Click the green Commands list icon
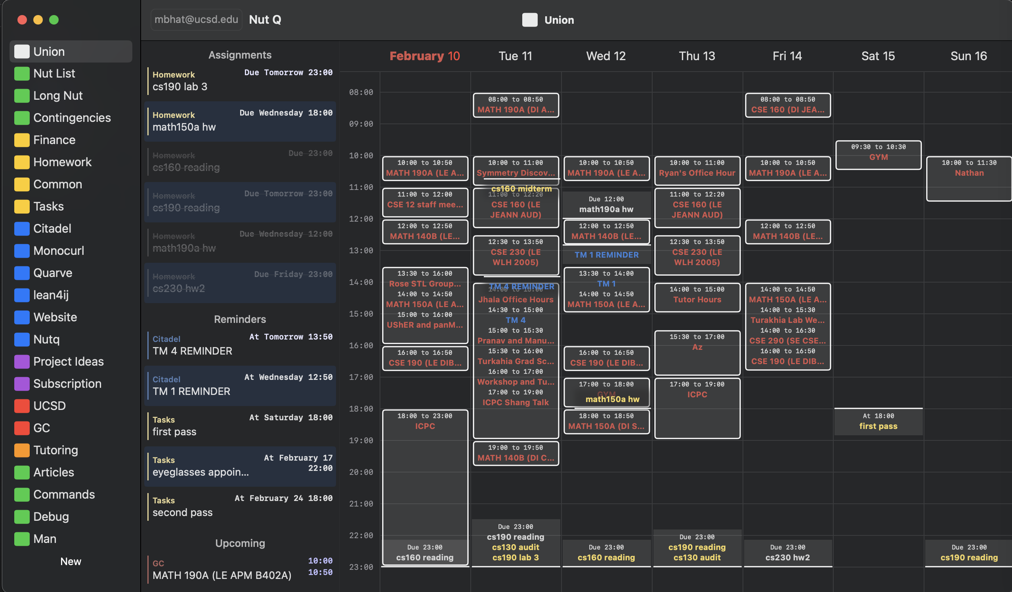This screenshot has height=592, width=1012. point(22,495)
